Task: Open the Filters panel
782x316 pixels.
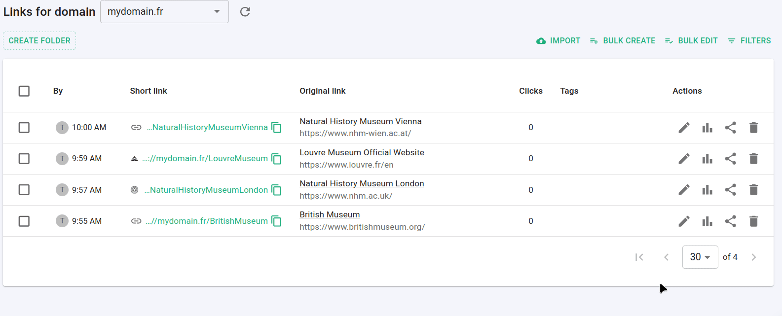Action: pyautogui.click(x=749, y=41)
